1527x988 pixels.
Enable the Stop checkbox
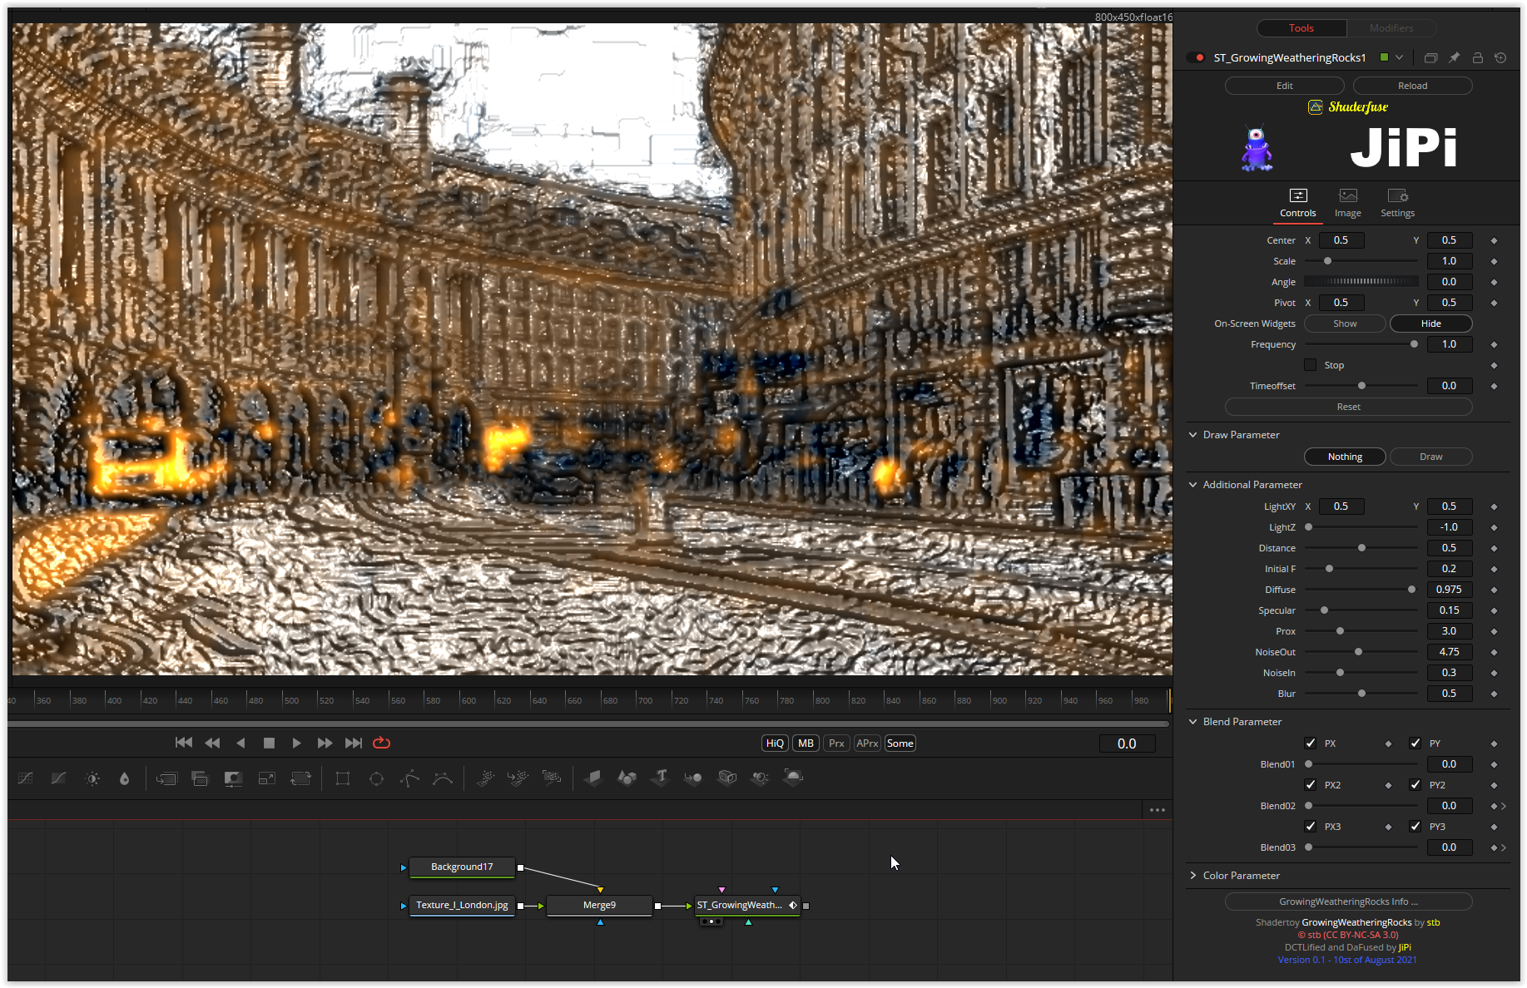[x=1311, y=365]
